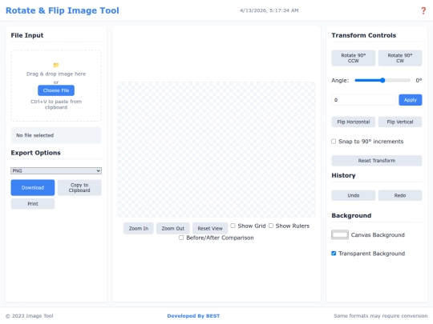
Task: Click the Print button
Action: (33, 204)
